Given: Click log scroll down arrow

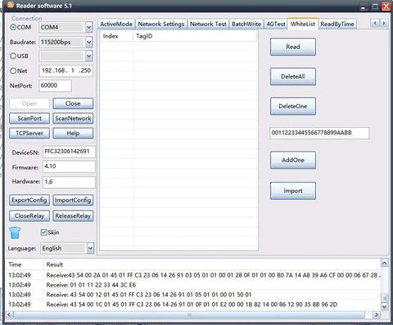Looking at the screenshot, I should (384, 307).
